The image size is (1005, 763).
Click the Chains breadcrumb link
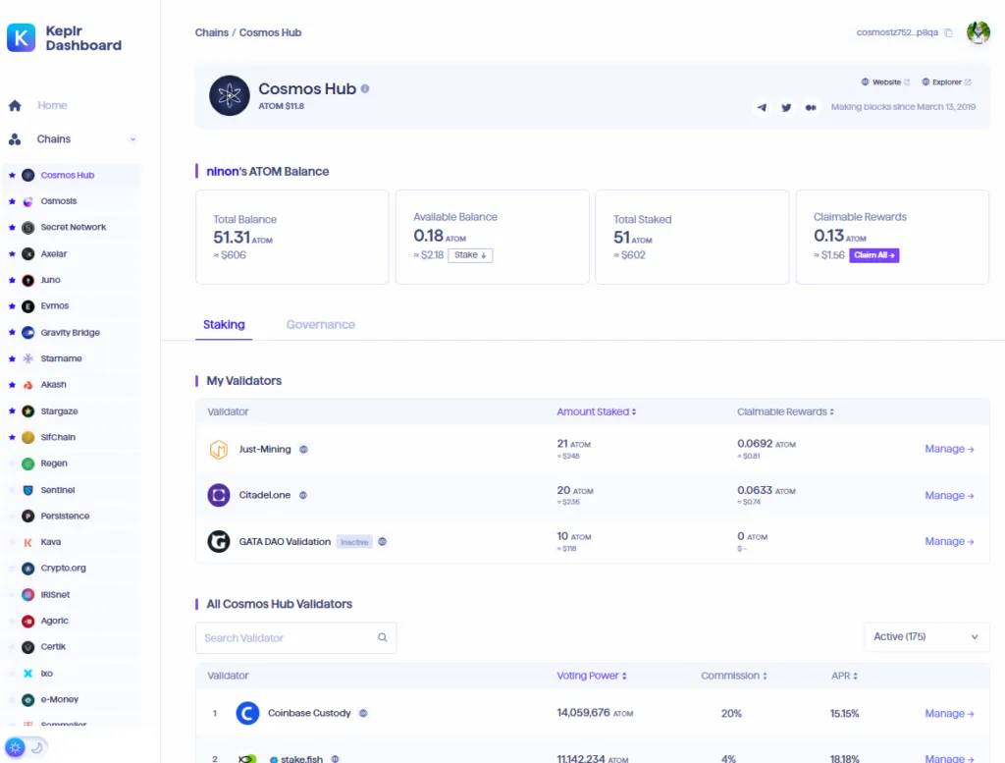click(212, 32)
